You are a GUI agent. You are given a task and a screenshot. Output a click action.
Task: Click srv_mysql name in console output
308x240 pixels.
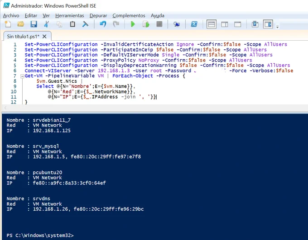click(x=46, y=146)
